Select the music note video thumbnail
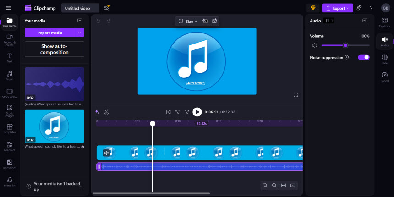This screenshot has width=394, height=197. coord(54,126)
